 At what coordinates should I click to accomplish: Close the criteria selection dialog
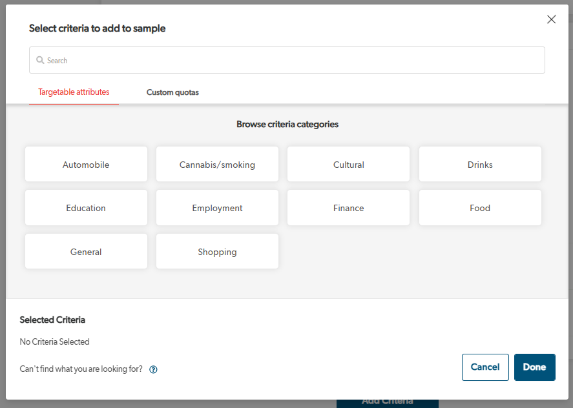[551, 19]
